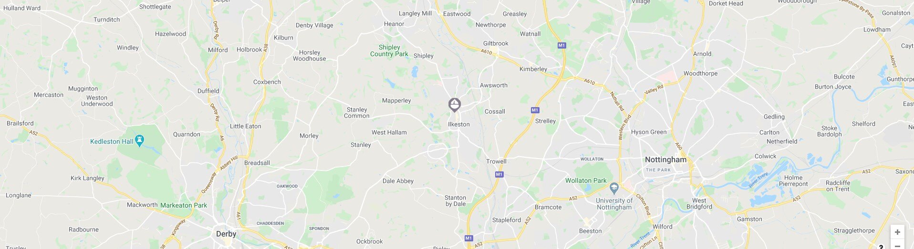Screen dimensions: 914x249
Task: Click the zoom in plus button
Action: pyautogui.click(x=897, y=232)
